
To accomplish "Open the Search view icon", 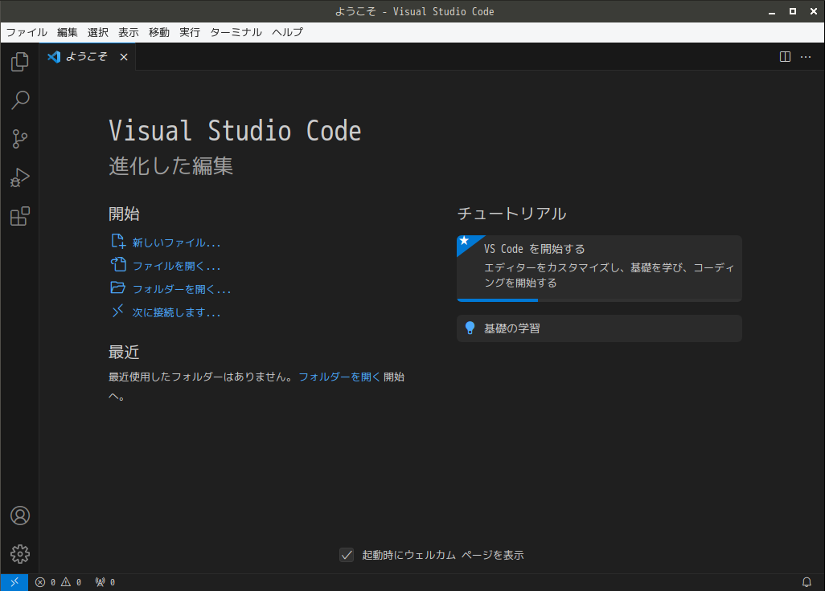I will 19,100.
